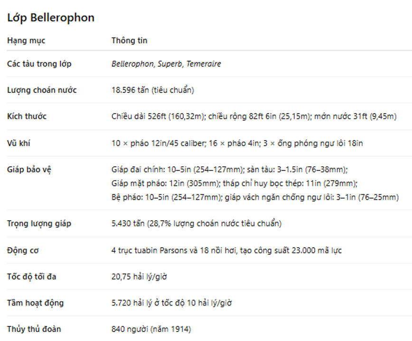Click the "Tầm hoạt động" row label
Image resolution: width=412 pixels, height=341 pixels.
click(35, 303)
